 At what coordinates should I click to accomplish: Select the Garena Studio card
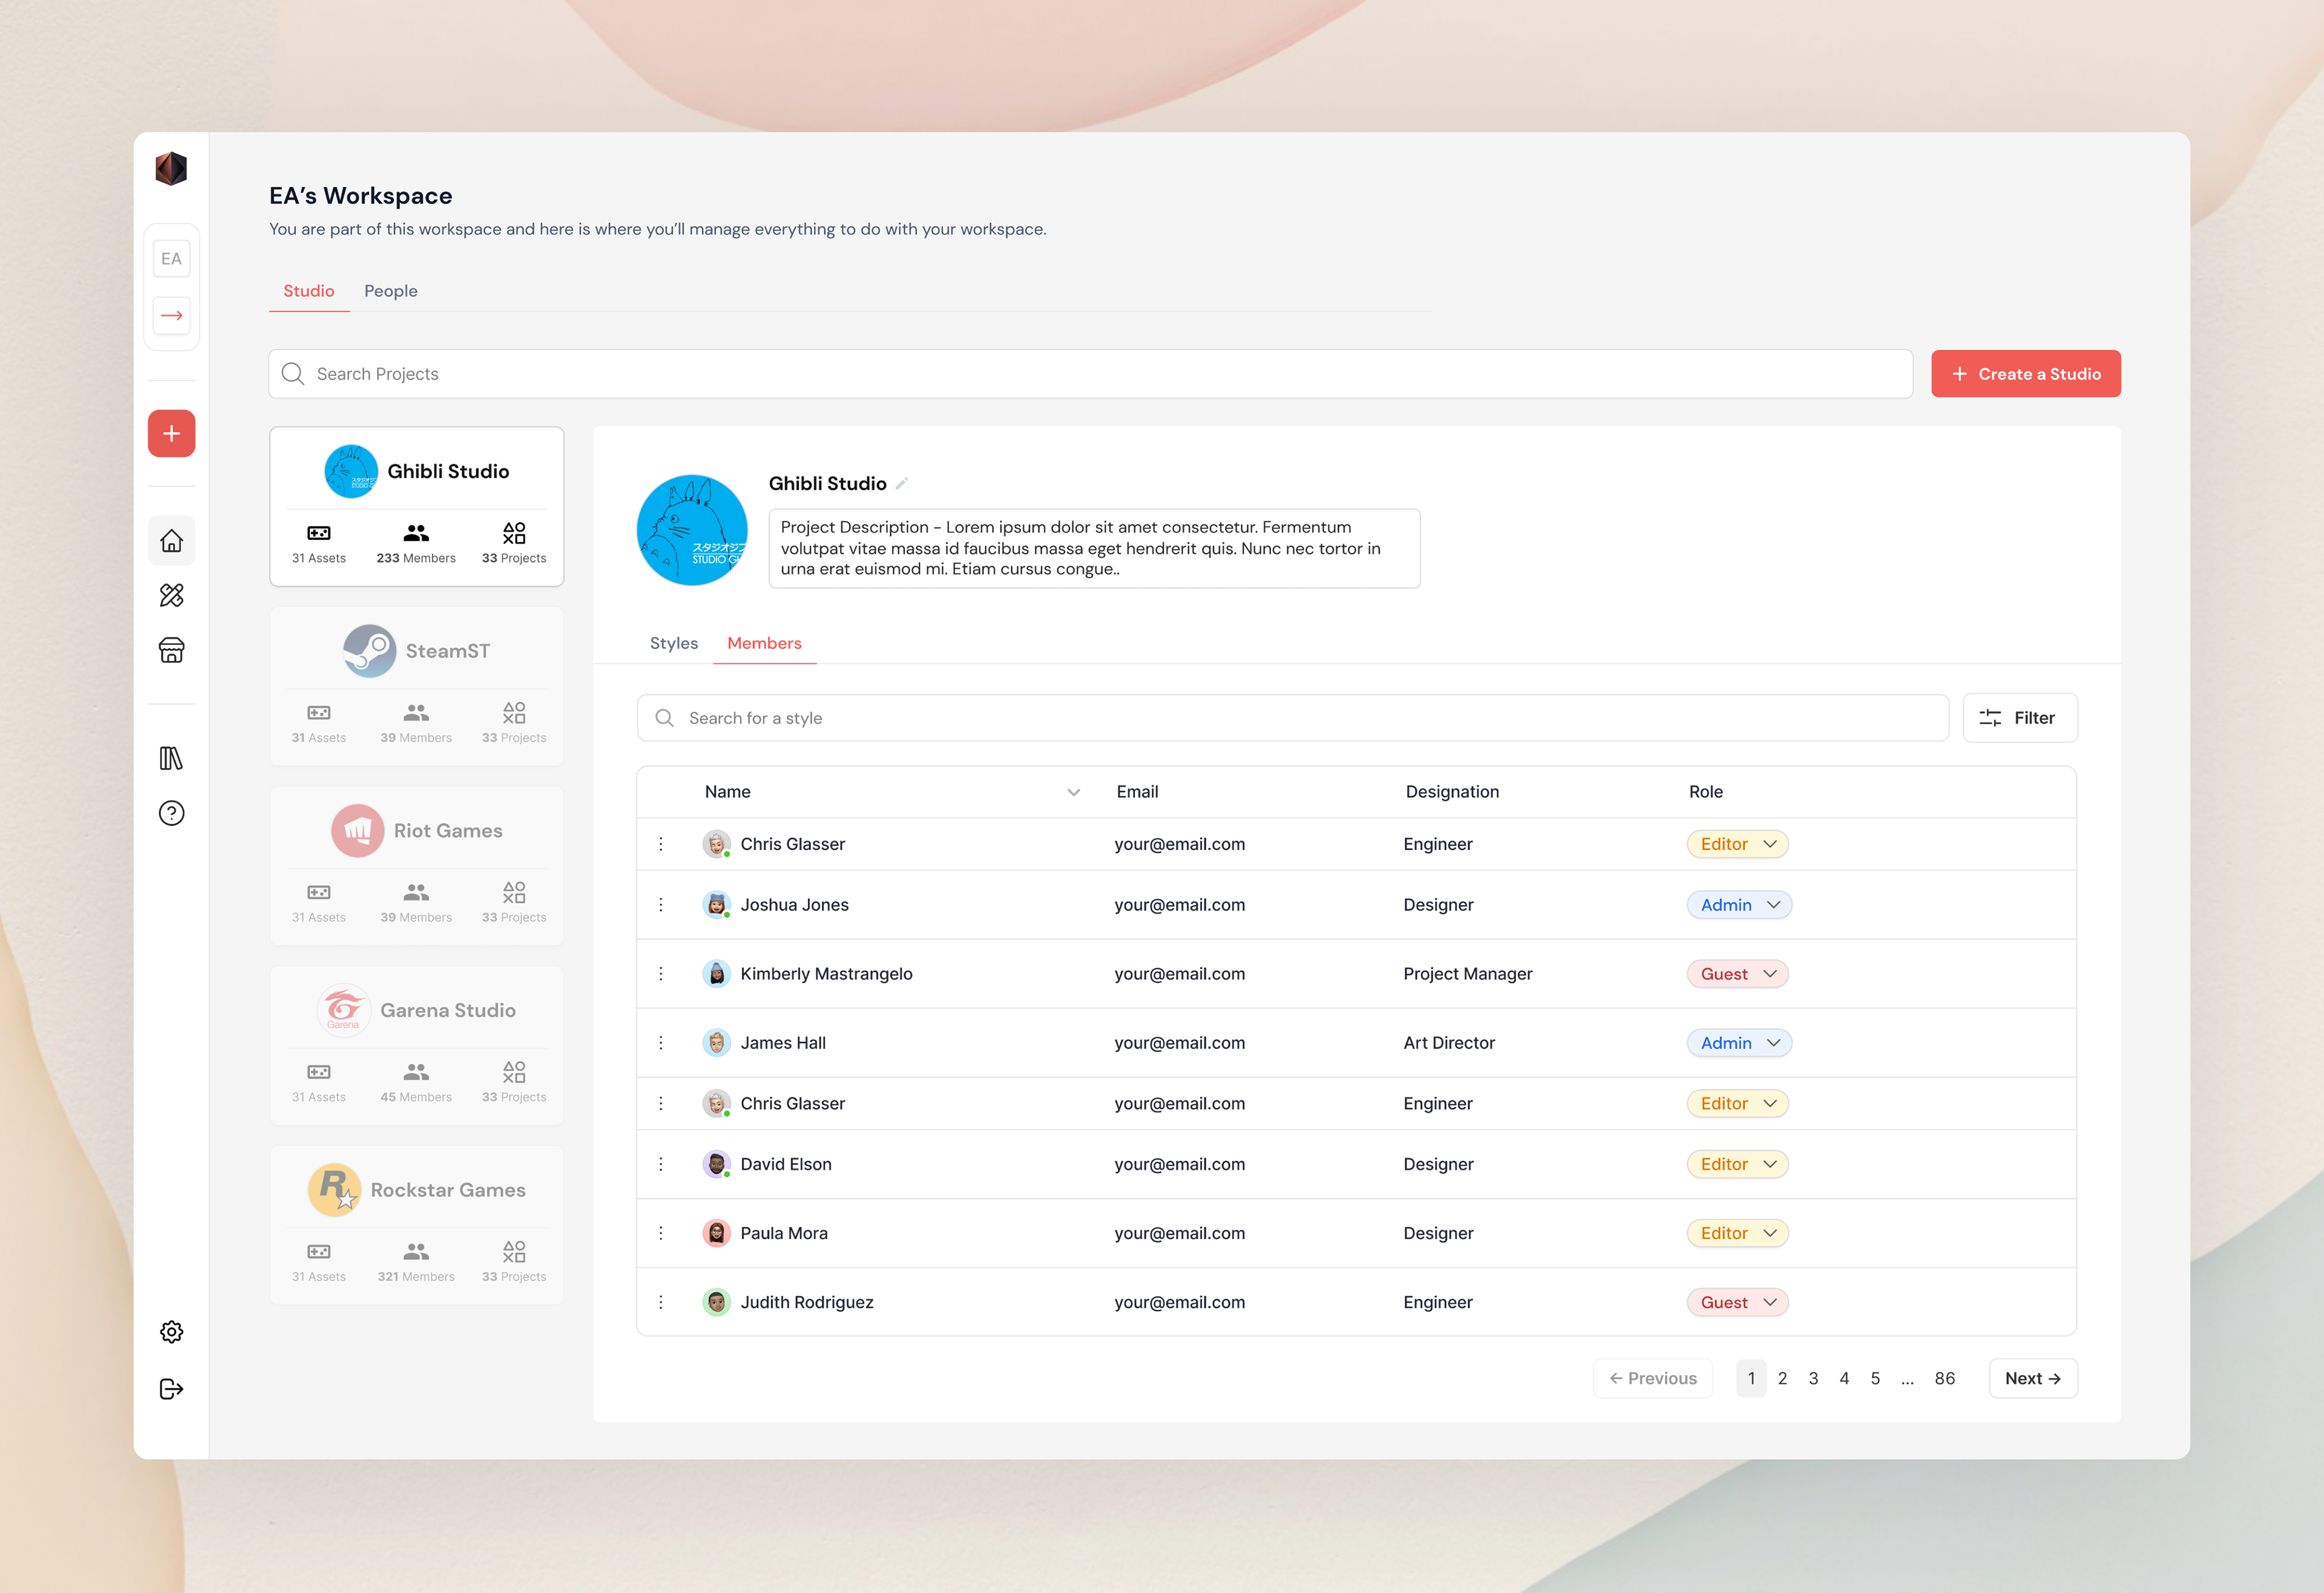click(x=416, y=1045)
